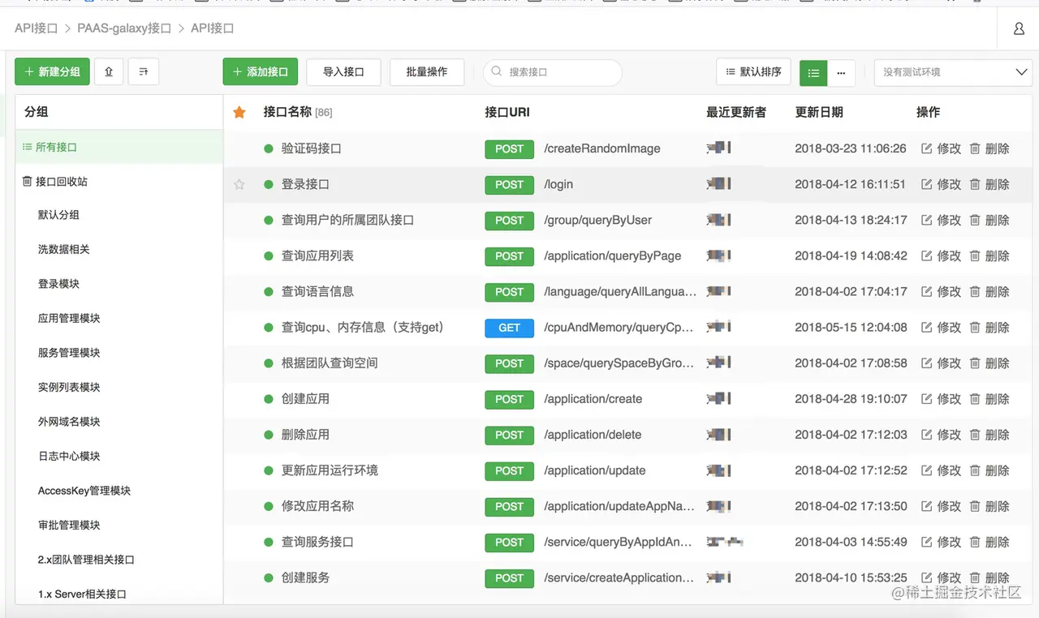The width and height of the screenshot is (1039, 618).
Task: Open the test environment dropdown
Action: click(953, 72)
